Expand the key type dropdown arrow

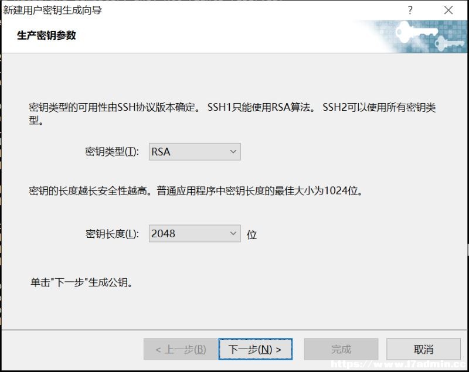pyautogui.click(x=233, y=152)
